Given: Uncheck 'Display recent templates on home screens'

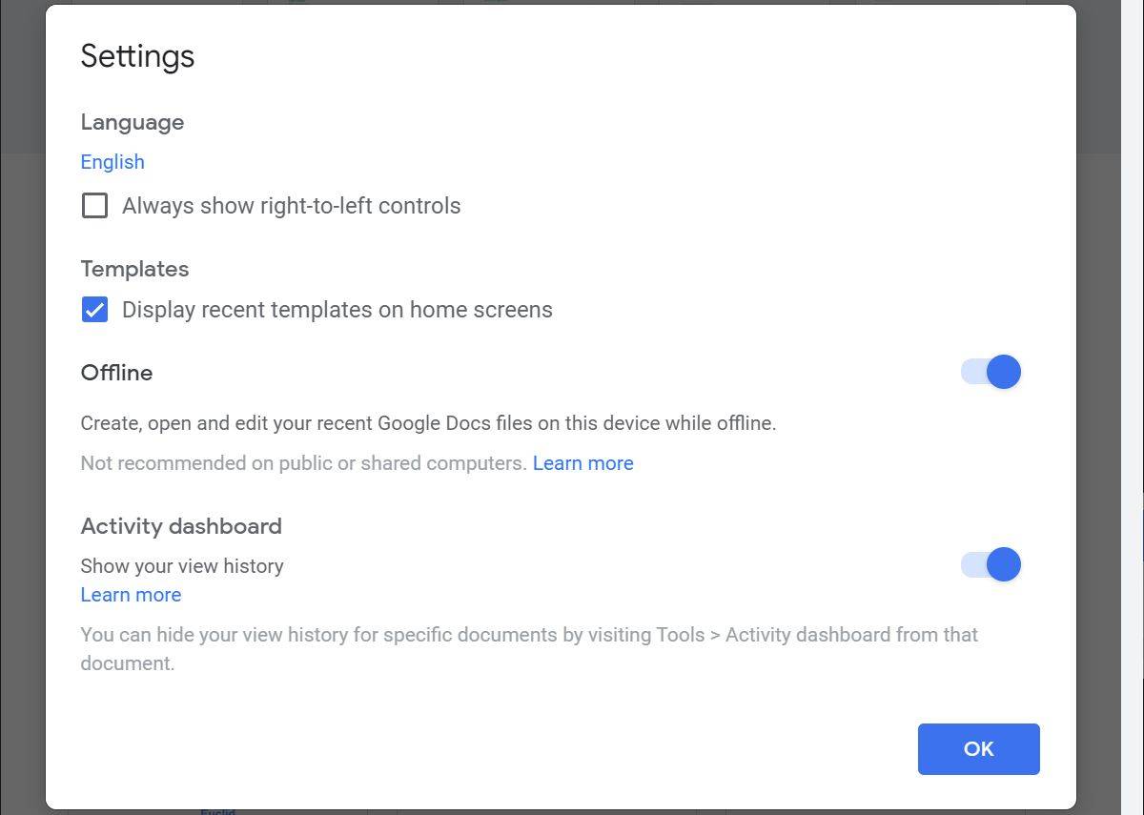Looking at the screenshot, I should pyautogui.click(x=94, y=309).
